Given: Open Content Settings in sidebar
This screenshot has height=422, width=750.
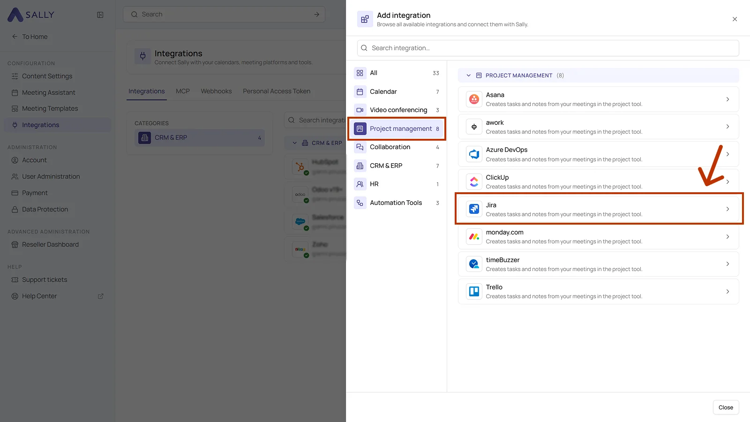Looking at the screenshot, I should point(57,76).
